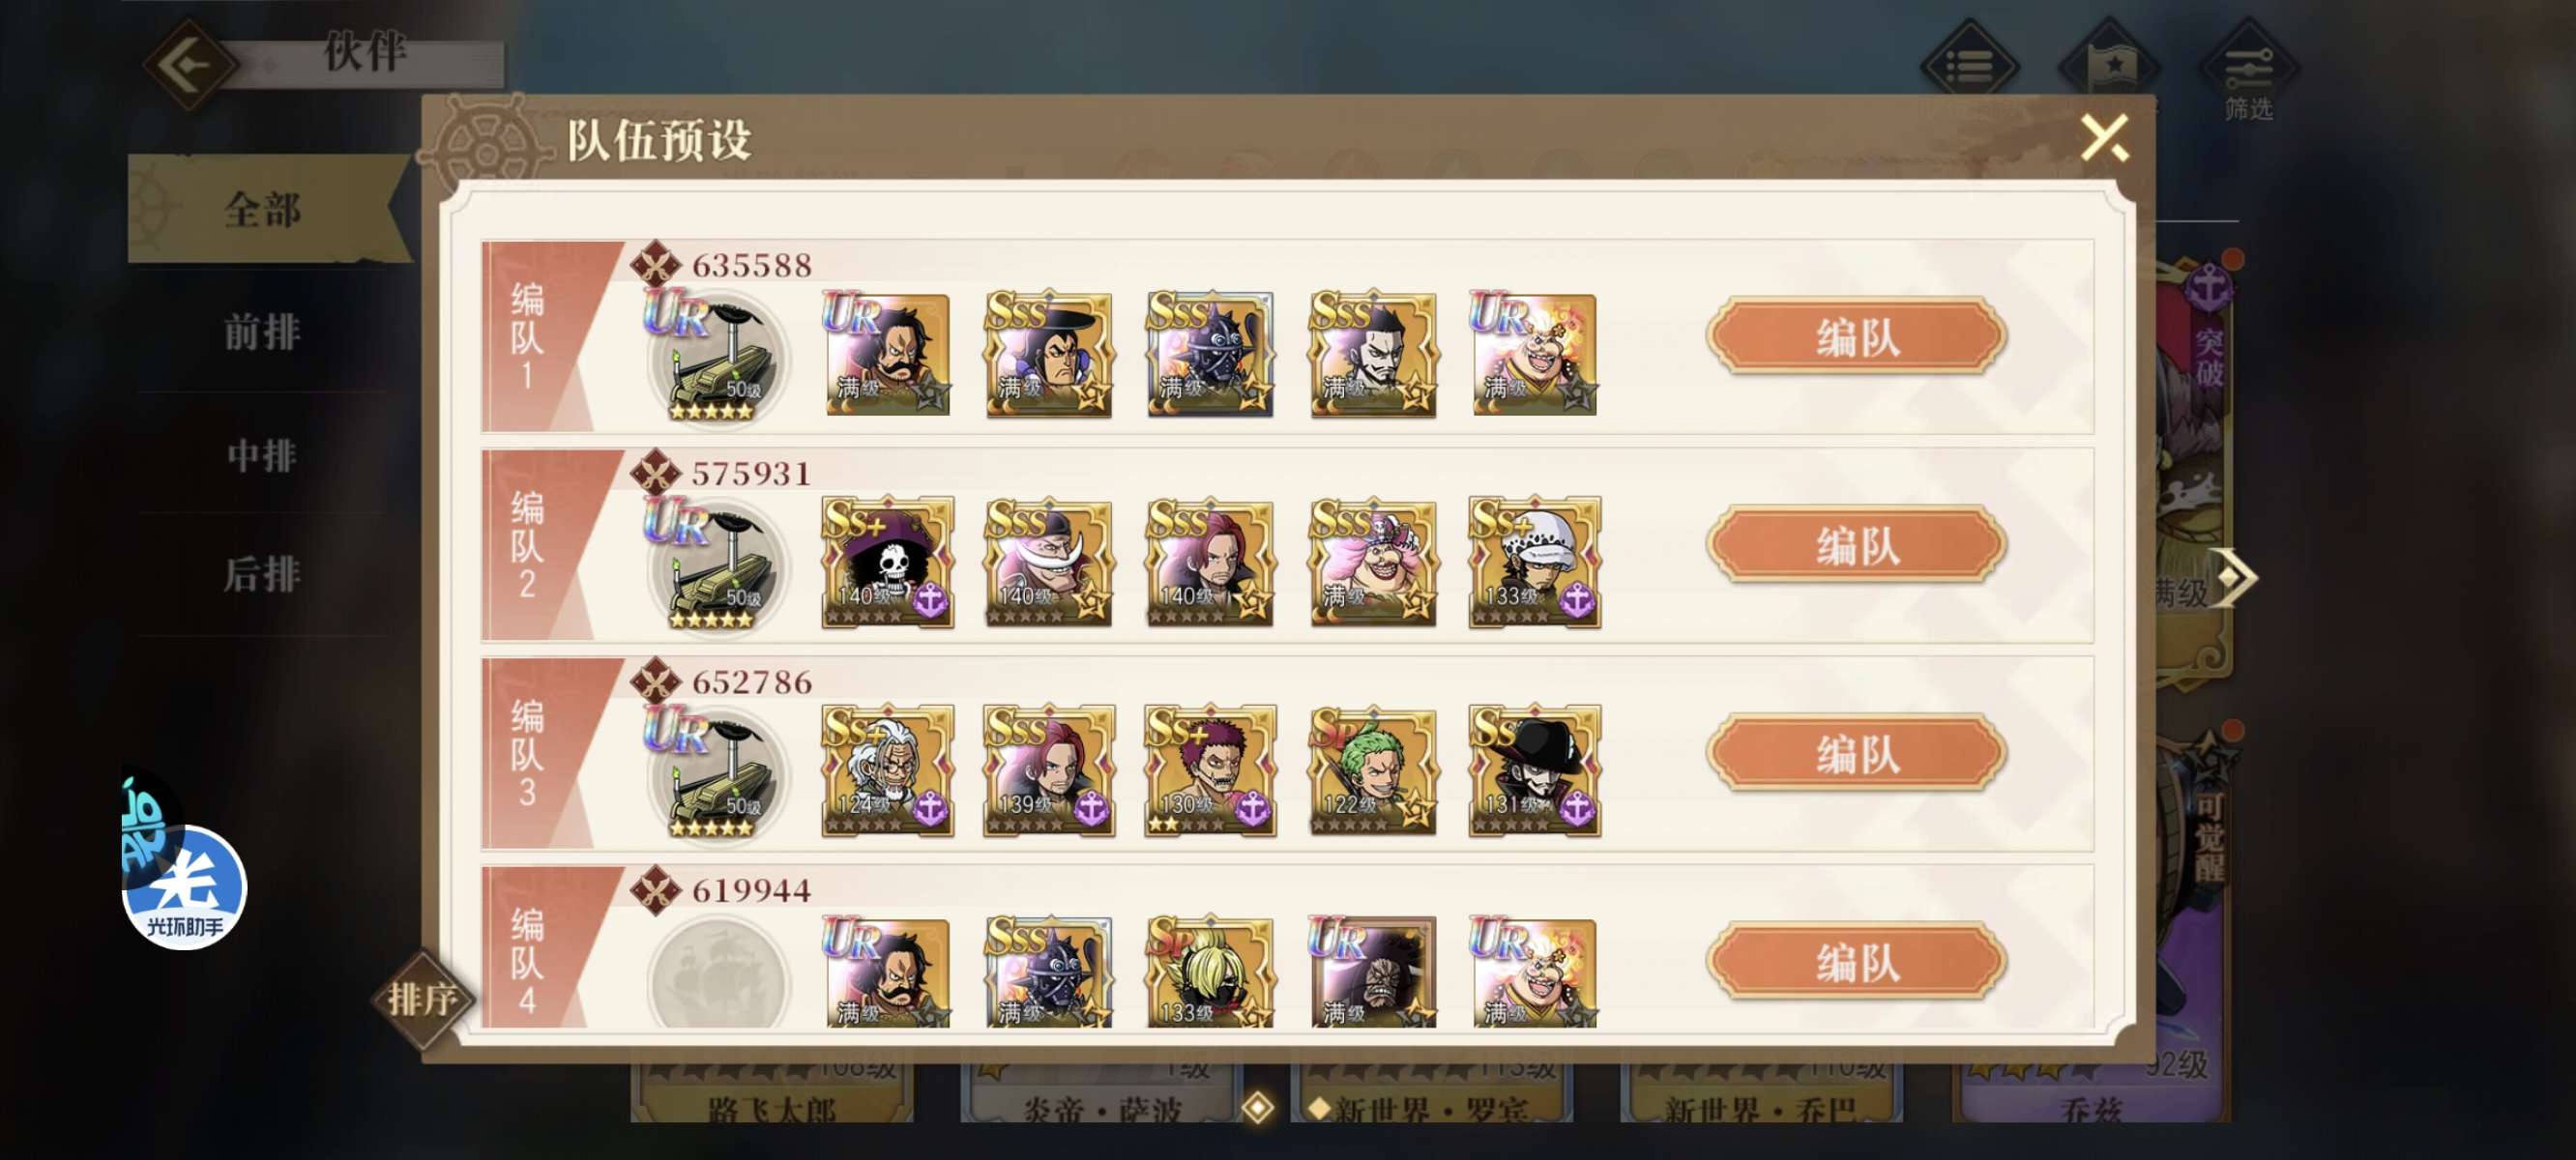Switch to the 中排 tab
The width and height of the screenshot is (2576, 1160).
click(262, 456)
